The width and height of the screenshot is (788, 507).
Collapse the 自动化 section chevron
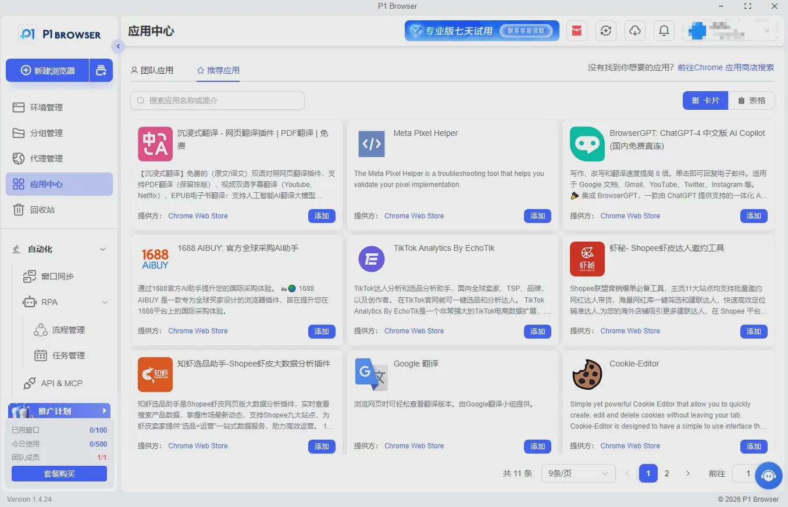[103, 249]
